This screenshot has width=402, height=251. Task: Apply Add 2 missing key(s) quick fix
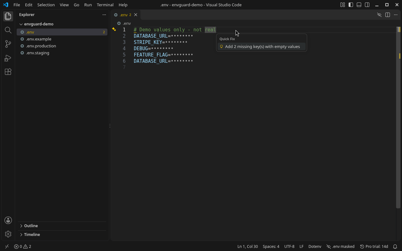click(262, 47)
